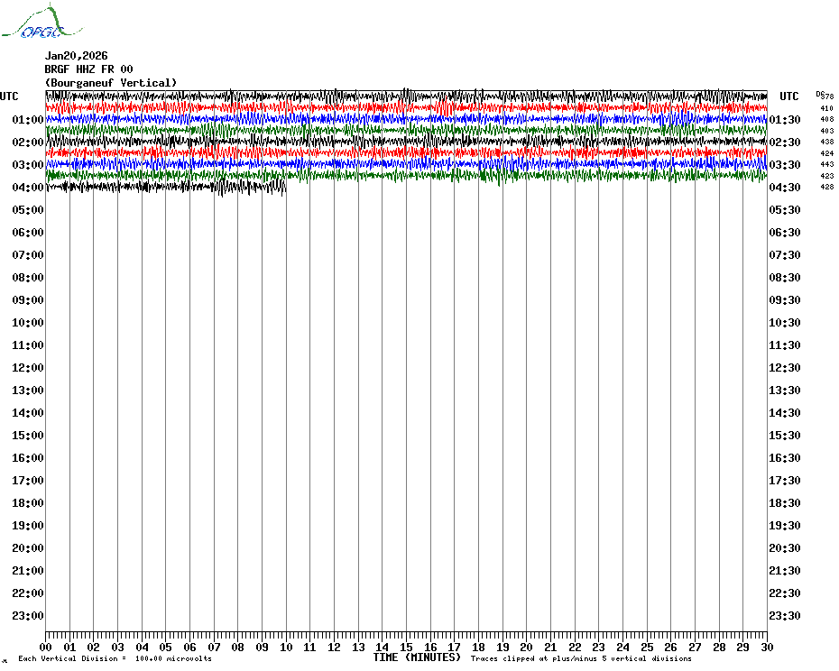The image size is (839, 671).
Task: Click the 16:00 hour label
Action: tap(28, 457)
